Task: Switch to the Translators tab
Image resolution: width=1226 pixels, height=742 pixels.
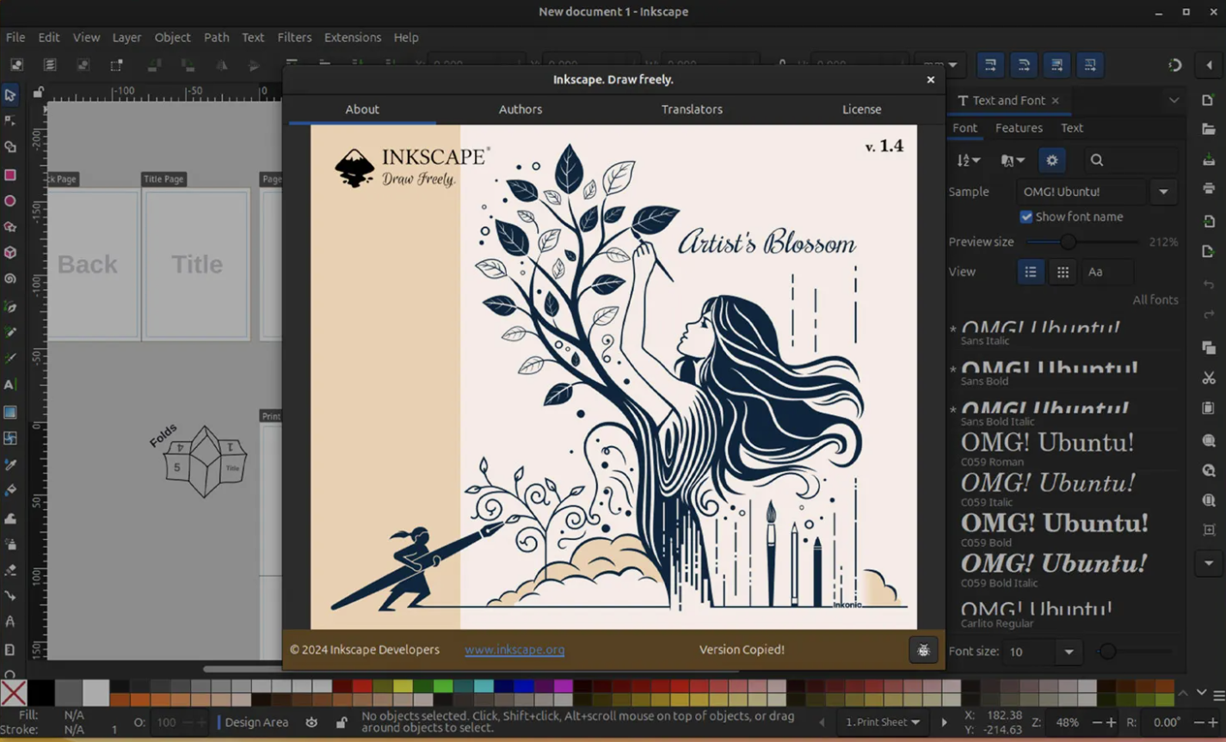Action: 692,109
